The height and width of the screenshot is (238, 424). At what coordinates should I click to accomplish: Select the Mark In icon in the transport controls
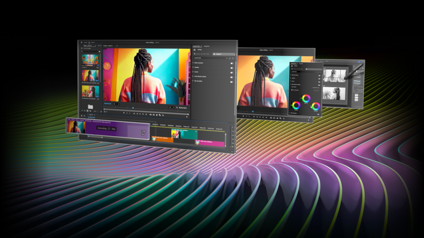127,113
